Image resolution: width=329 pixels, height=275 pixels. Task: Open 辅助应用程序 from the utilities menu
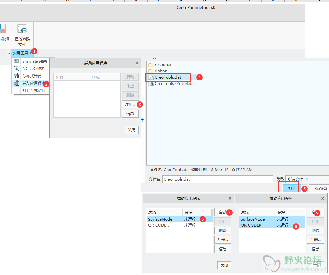click(30, 83)
